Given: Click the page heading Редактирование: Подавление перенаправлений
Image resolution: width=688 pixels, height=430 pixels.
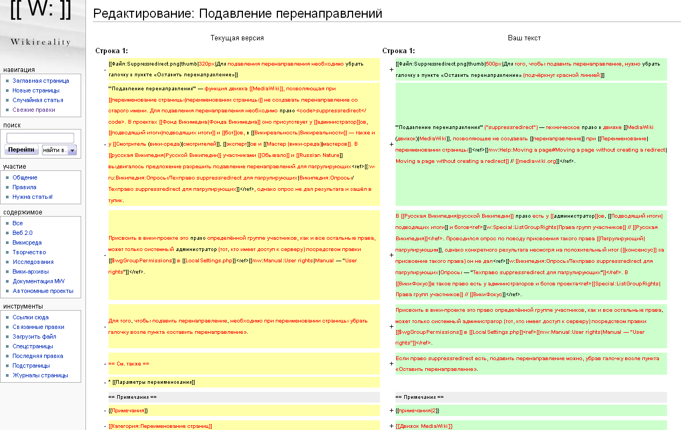Looking at the screenshot, I should (238, 13).
